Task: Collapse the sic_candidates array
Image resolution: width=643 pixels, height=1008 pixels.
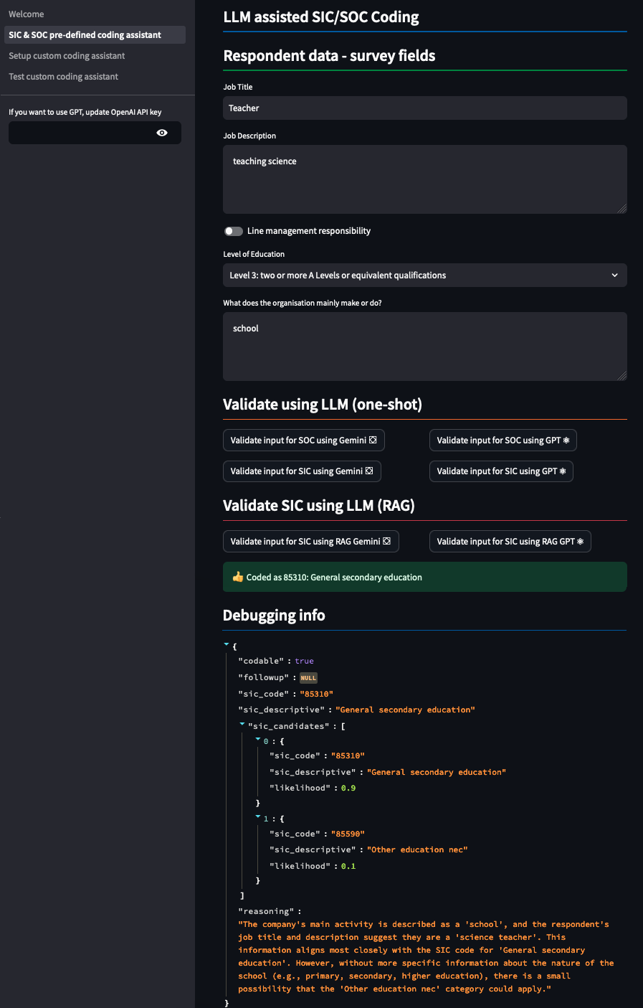Action: 242,725
